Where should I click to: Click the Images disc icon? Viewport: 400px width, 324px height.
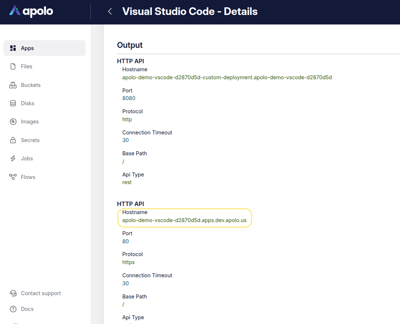pyautogui.click(x=13, y=122)
